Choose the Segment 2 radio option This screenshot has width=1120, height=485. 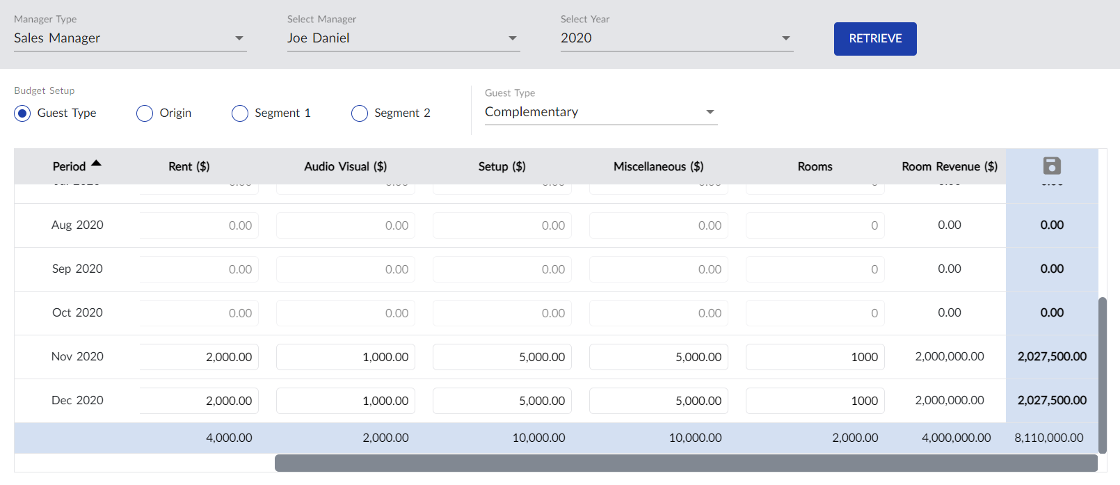[x=360, y=113]
